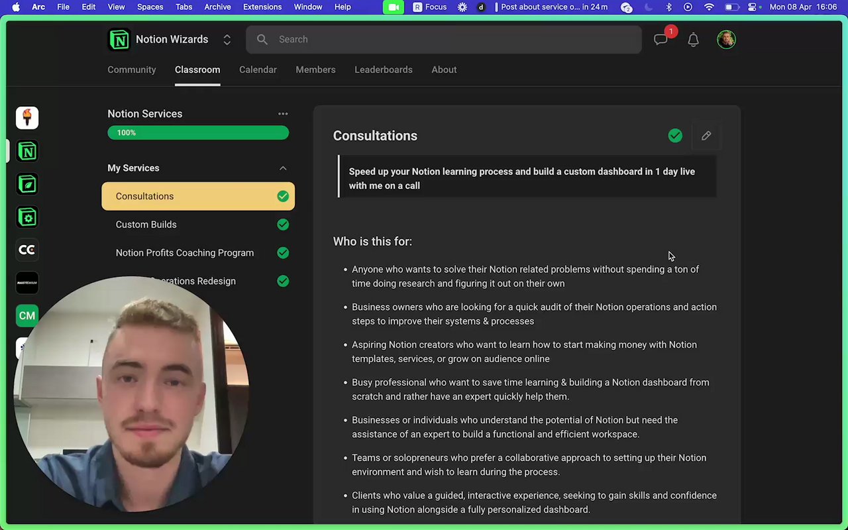Open the Apple menu
This screenshot has width=848, height=530.
16,7
